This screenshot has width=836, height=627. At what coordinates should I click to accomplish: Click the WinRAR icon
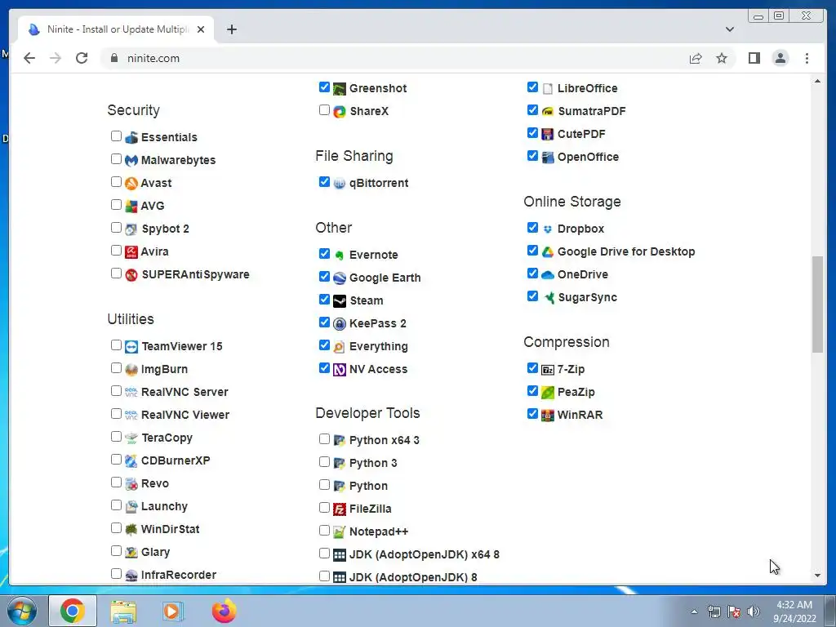click(x=548, y=416)
